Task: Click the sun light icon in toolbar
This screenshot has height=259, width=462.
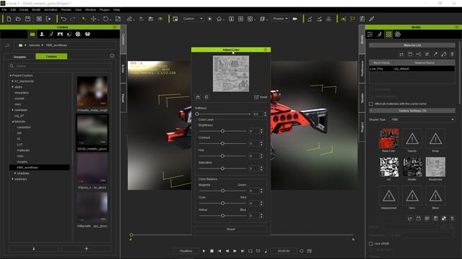Action: (x=209, y=19)
